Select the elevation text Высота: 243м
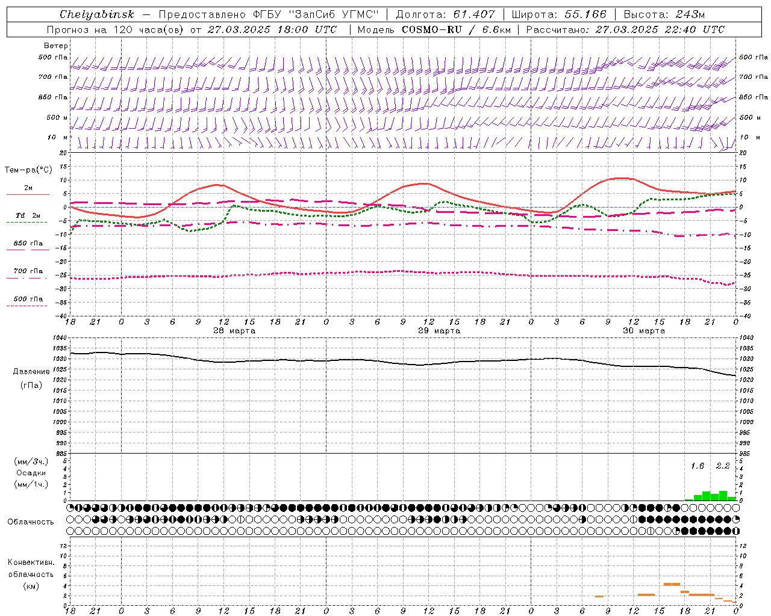Screen dimensions: 771x616 (664, 14)
